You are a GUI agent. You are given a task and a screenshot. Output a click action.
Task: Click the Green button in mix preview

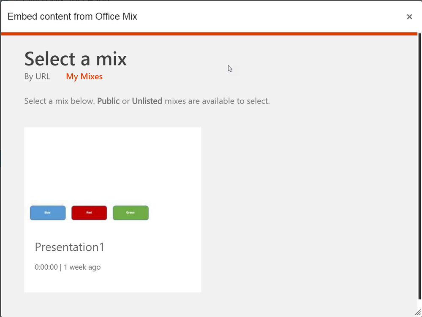click(131, 213)
